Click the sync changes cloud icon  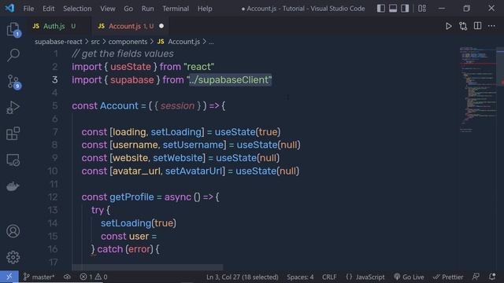[x=67, y=277]
